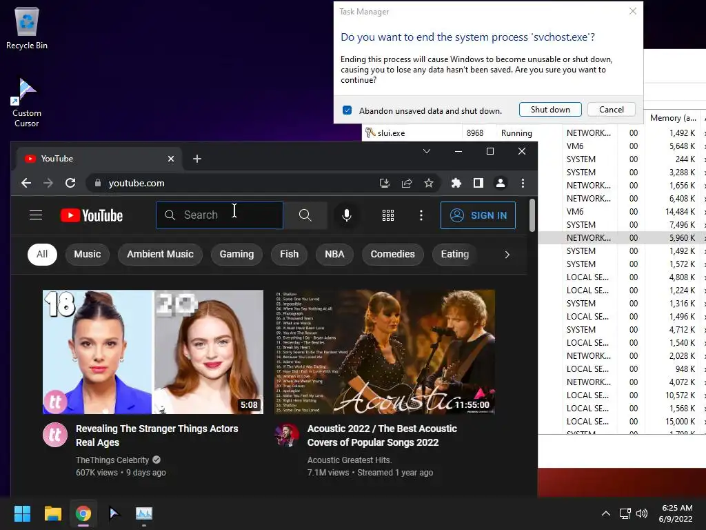
Task: Click Chrome's forward navigation arrow
Action: coord(48,183)
